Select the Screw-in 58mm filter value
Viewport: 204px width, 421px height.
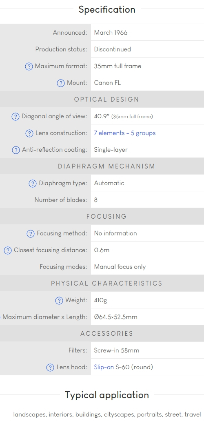point(117,350)
